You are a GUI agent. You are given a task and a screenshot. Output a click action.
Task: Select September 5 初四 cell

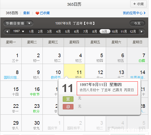point(95,56)
